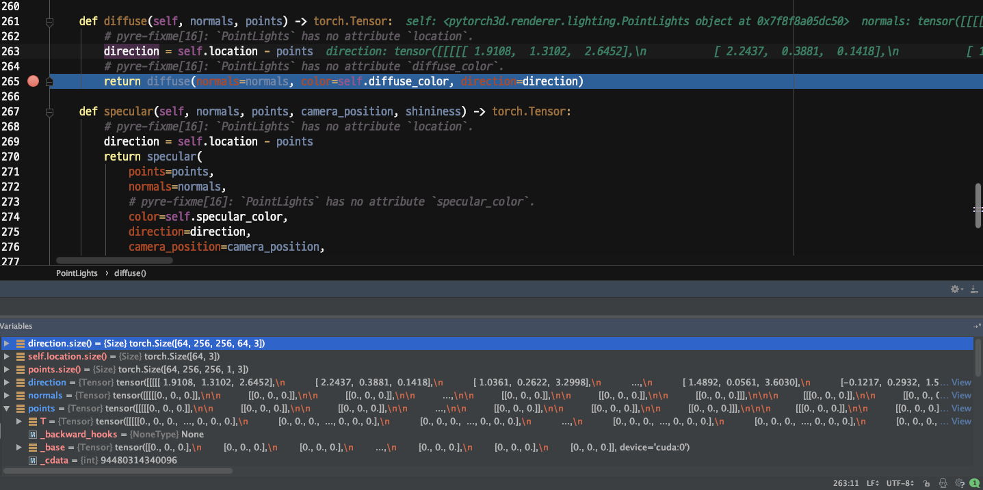Viewport: 983px width, 490px height.
Task: Fold code at line 265 gutter marker
Action: pos(49,81)
